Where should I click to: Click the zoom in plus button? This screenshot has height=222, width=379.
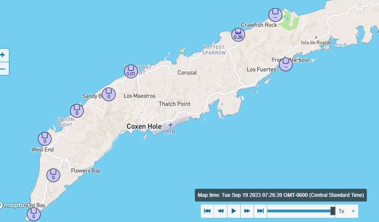tap(3, 55)
